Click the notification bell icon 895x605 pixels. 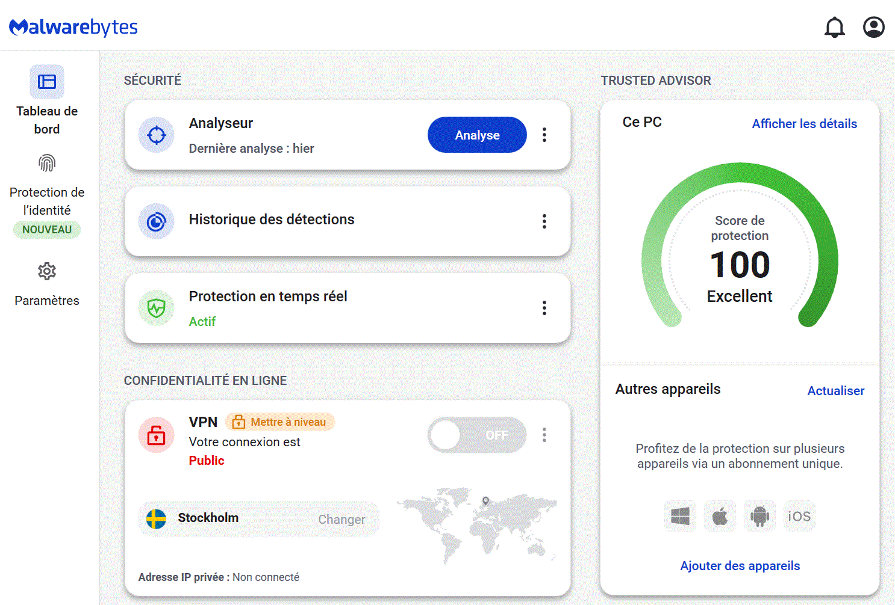coord(834,28)
